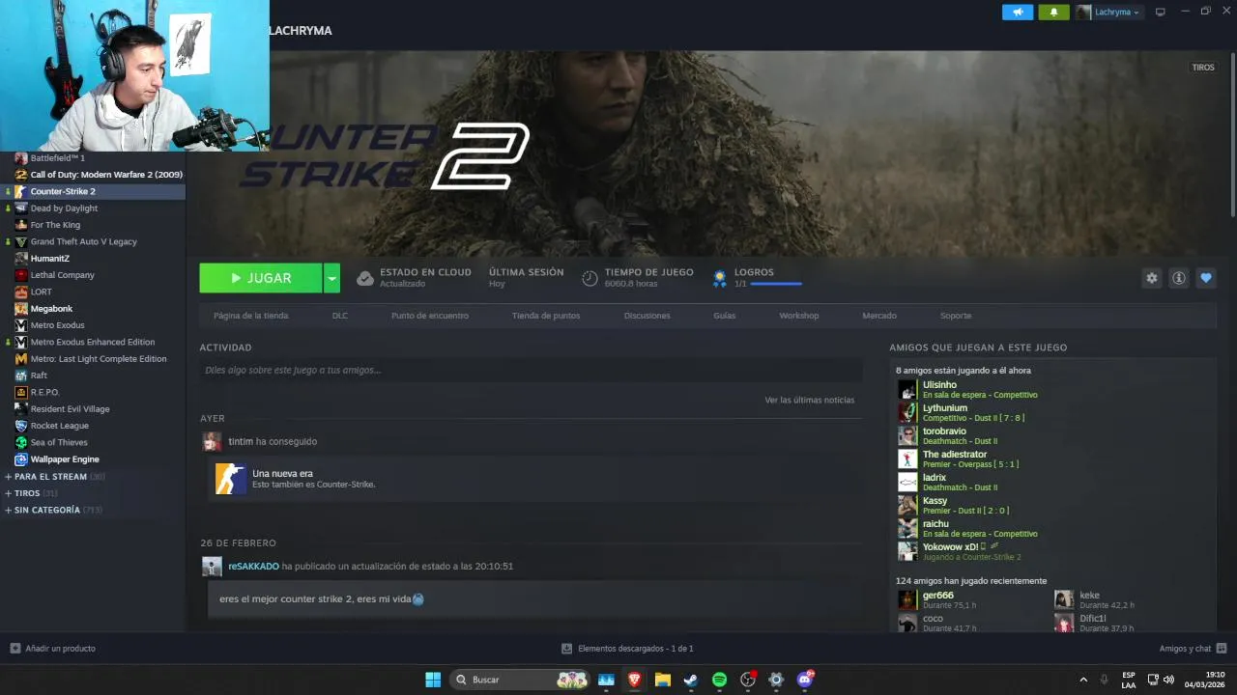The height and width of the screenshot is (695, 1237).
Task: Click the taskbar Buscar search box
Action: (521, 680)
